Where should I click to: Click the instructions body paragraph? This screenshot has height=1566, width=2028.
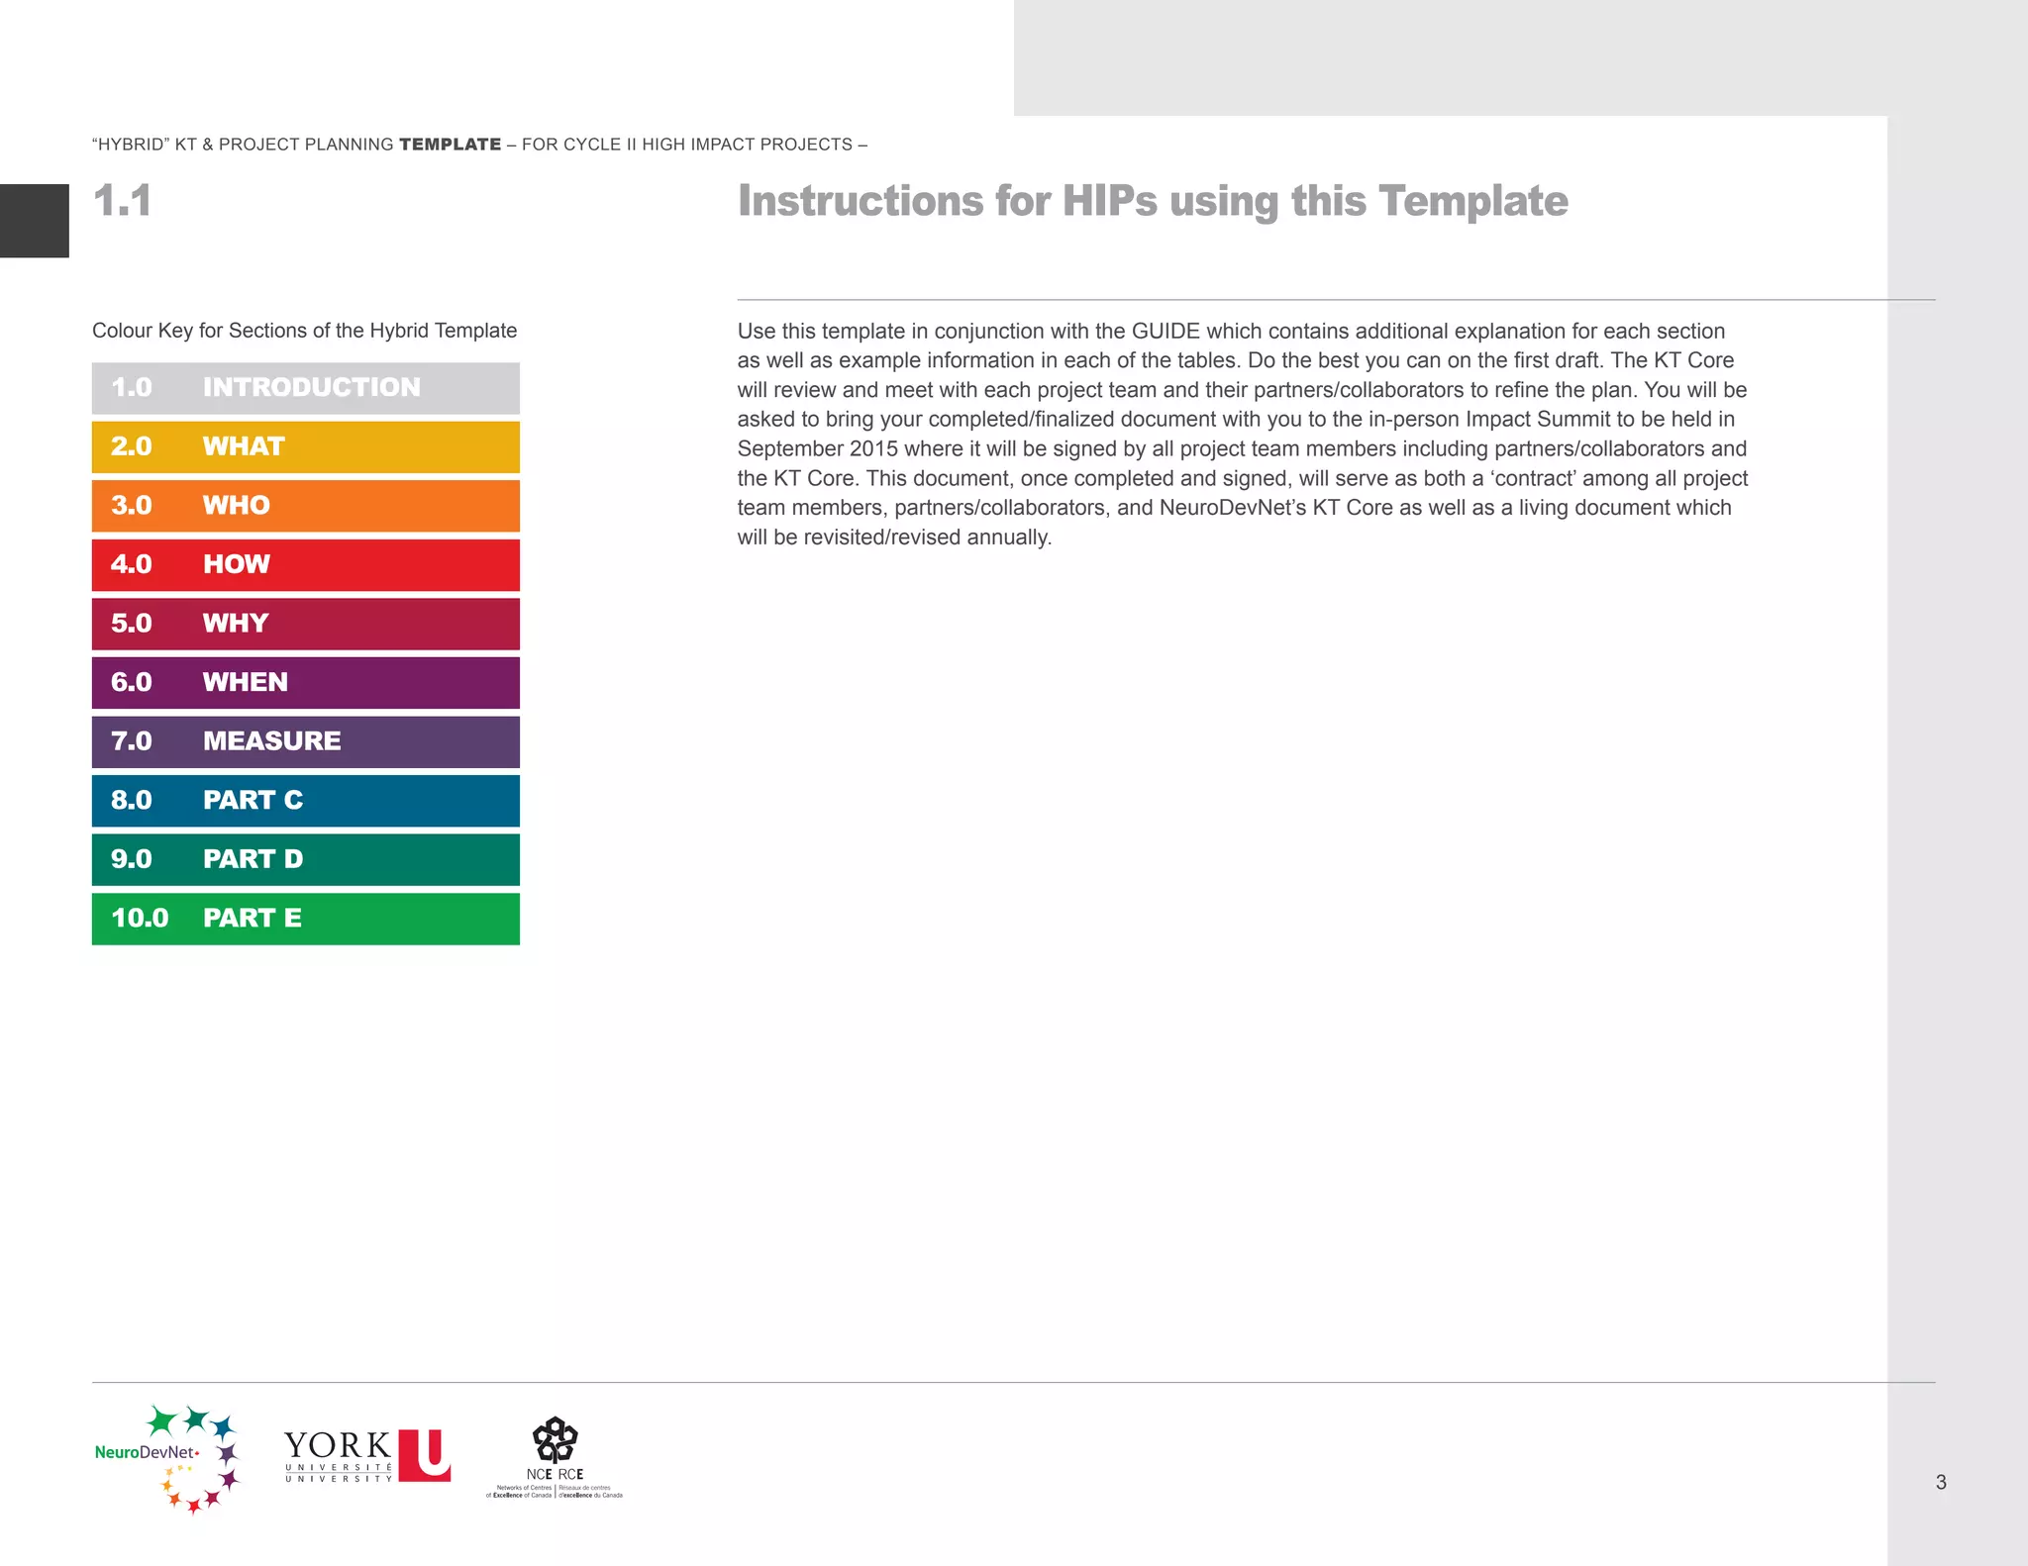click(x=1242, y=434)
